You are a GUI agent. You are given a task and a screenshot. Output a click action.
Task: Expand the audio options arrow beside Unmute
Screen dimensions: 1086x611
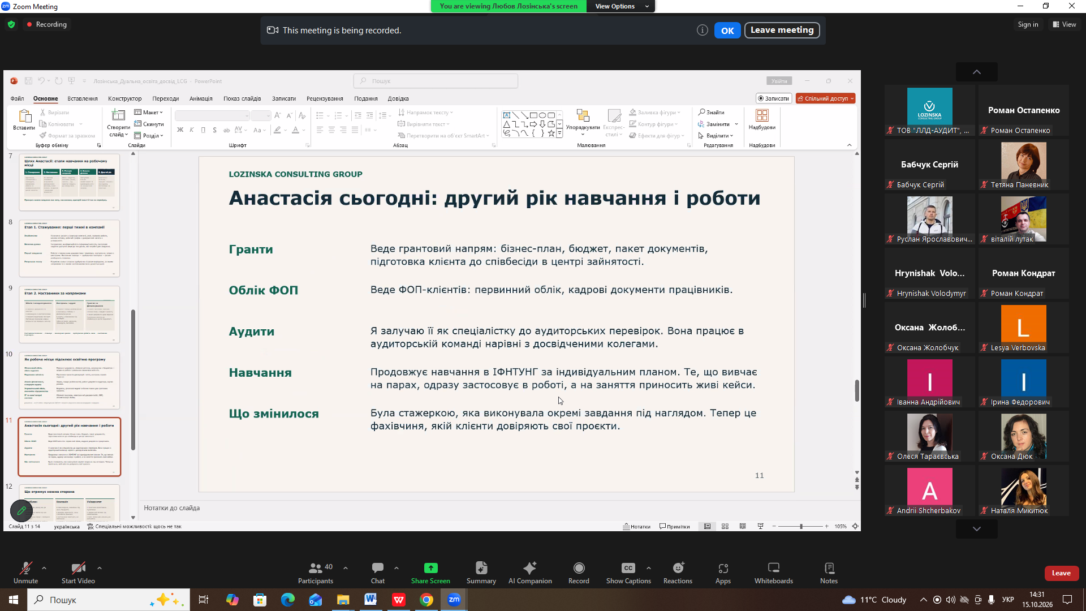point(44,567)
